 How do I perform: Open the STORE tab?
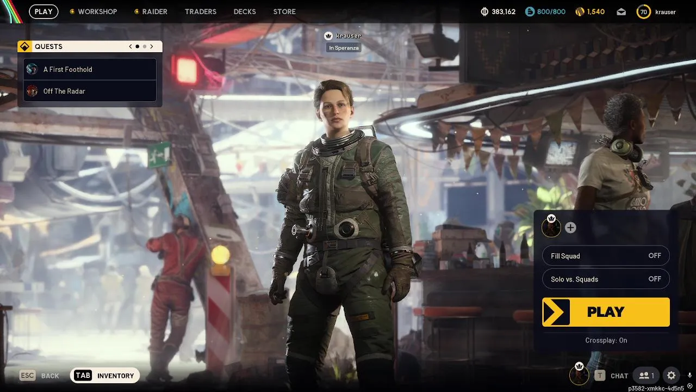284,11
